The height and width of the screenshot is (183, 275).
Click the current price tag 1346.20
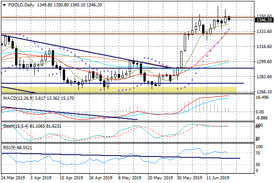(x=264, y=20)
